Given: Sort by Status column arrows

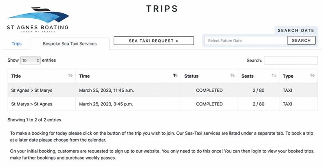Looking at the screenshot, I should (x=233, y=76).
